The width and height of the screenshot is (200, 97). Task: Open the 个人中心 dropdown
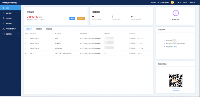[x=183, y=3]
